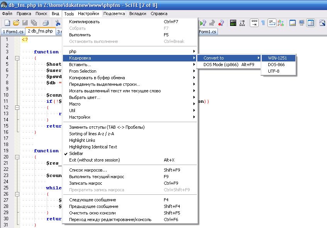This screenshot has width=327, height=228.
Task: Open Выбрать цвет... menu entry
Action: (x=130, y=97)
